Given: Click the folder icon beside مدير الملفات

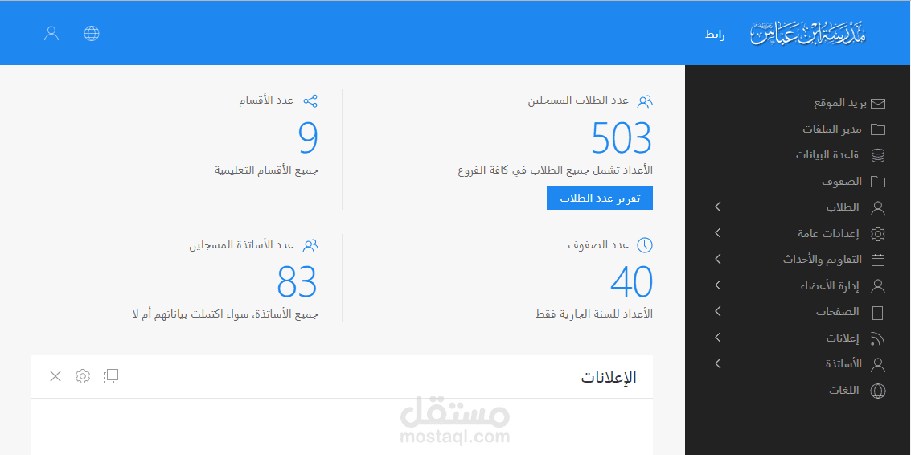Looking at the screenshot, I should tap(878, 129).
